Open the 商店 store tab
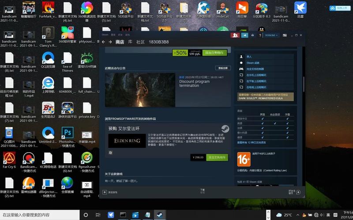Viewport: 353px width, 220px height. [120, 42]
